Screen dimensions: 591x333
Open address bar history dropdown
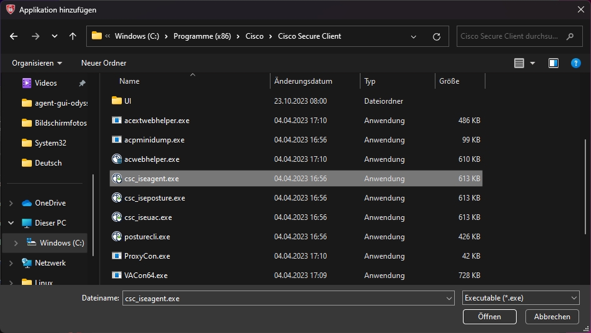pos(414,37)
